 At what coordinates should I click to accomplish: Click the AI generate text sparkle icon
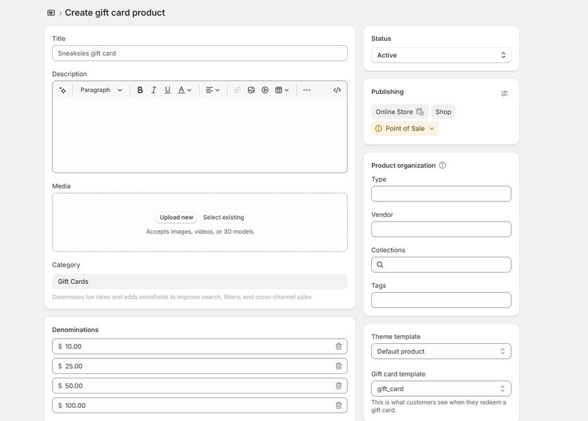pyautogui.click(x=63, y=90)
